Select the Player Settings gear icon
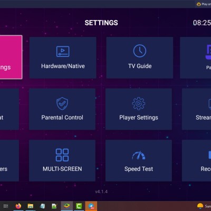Viewport: 211px width, 211px height. pyautogui.click(x=139, y=103)
